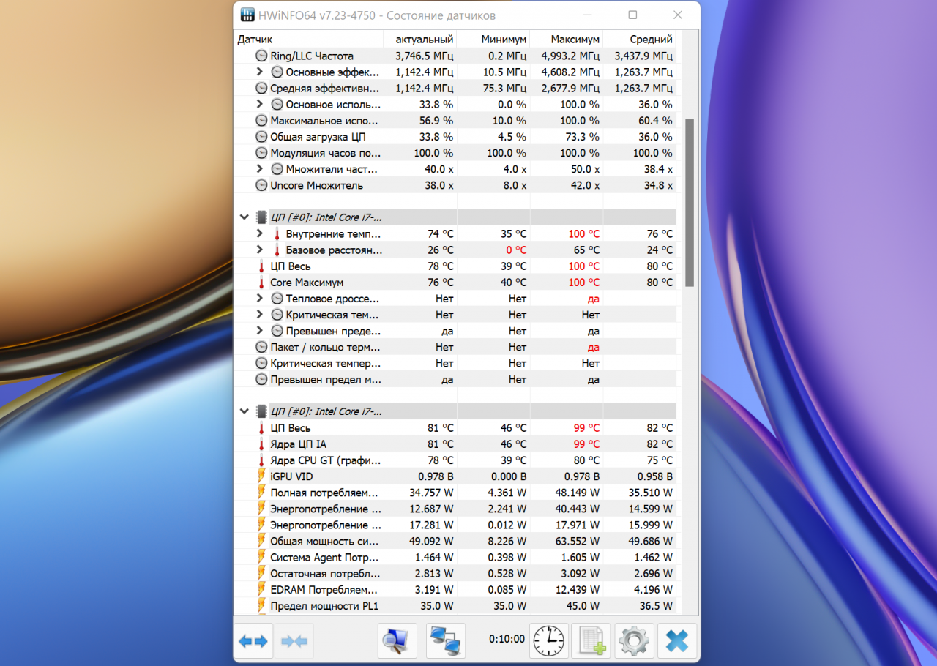Click lightning icon beside Полная потребляем...
Screen dimensions: 937x666
tap(261, 493)
